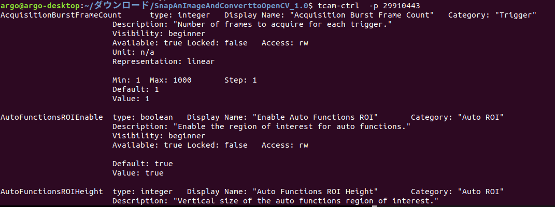Click the argo@argo-desktop prompt text
The image size is (555, 207).
point(40,6)
